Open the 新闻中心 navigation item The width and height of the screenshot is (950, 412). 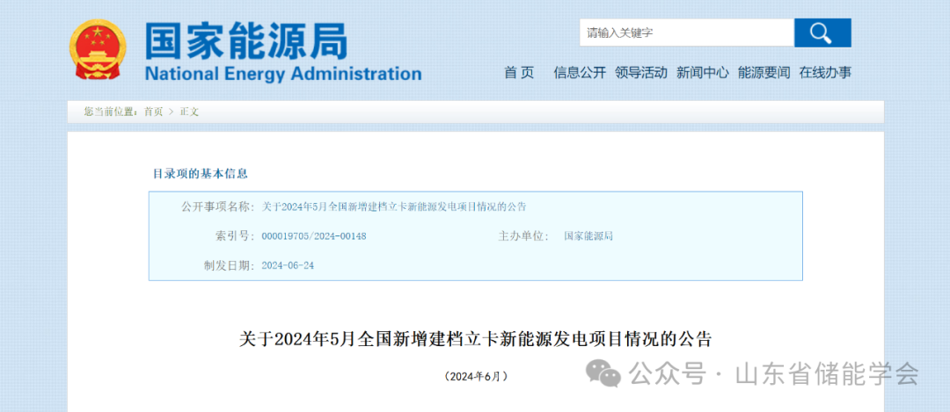click(703, 73)
